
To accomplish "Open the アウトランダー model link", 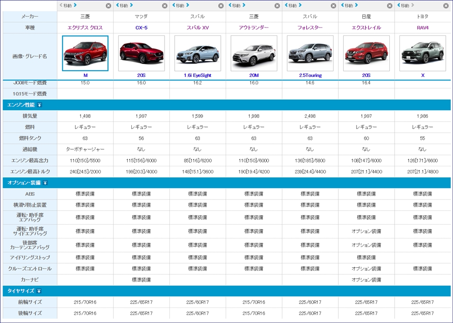I will (x=253, y=28).
